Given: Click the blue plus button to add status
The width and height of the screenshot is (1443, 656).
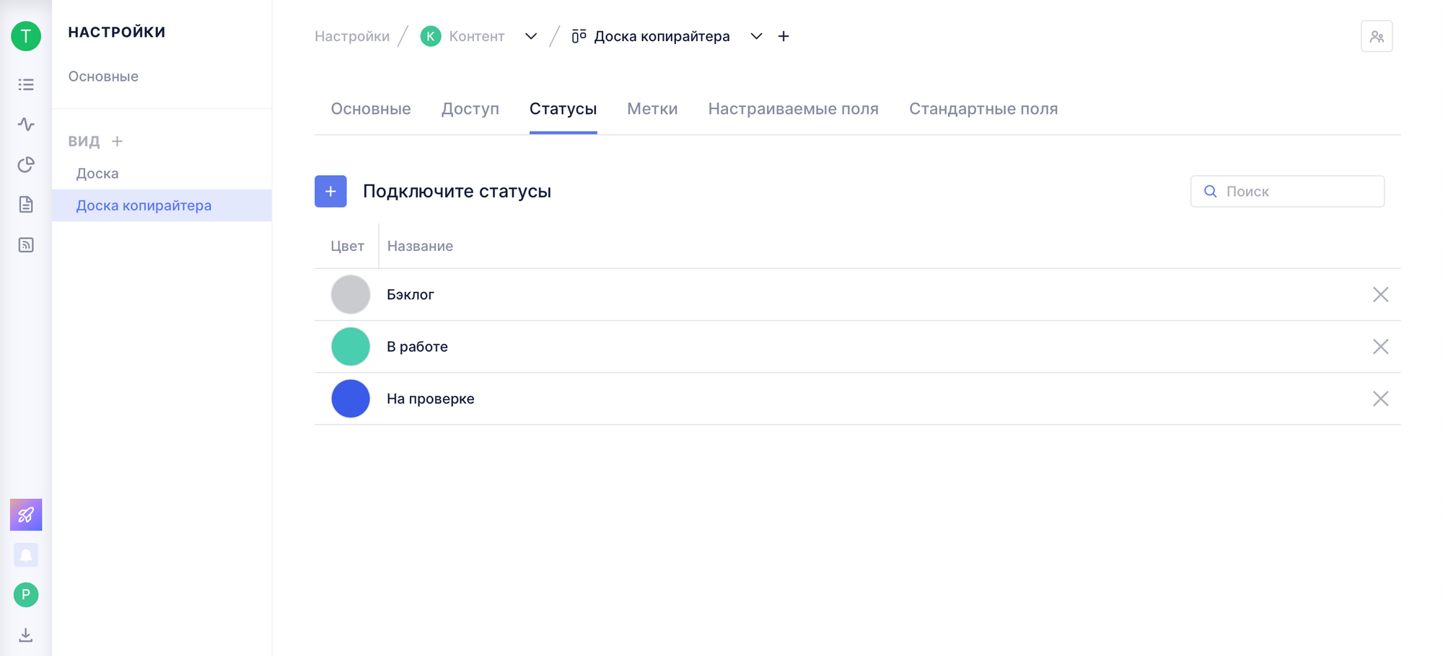Looking at the screenshot, I should [x=330, y=191].
